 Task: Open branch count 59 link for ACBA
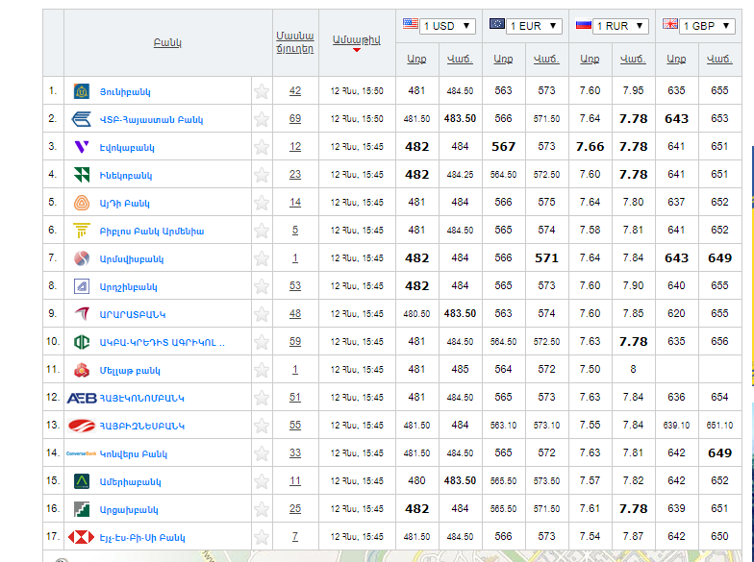295,342
